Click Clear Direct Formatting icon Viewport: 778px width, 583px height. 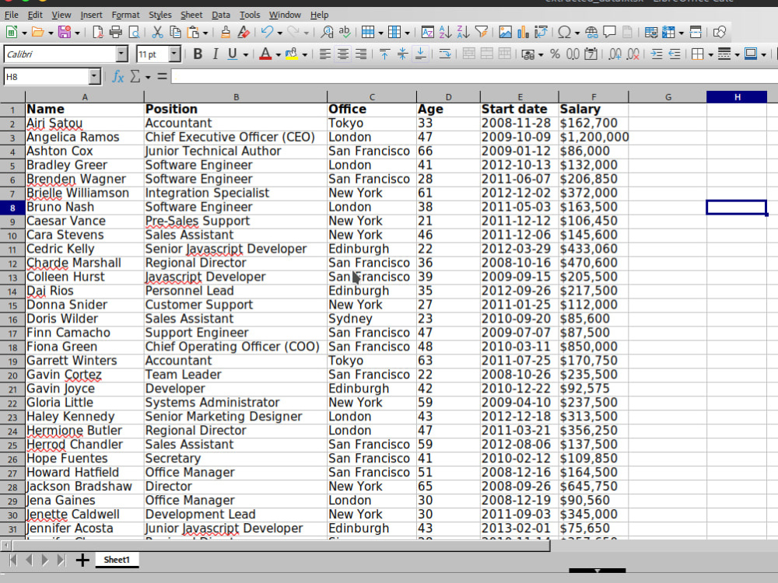click(x=243, y=33)
